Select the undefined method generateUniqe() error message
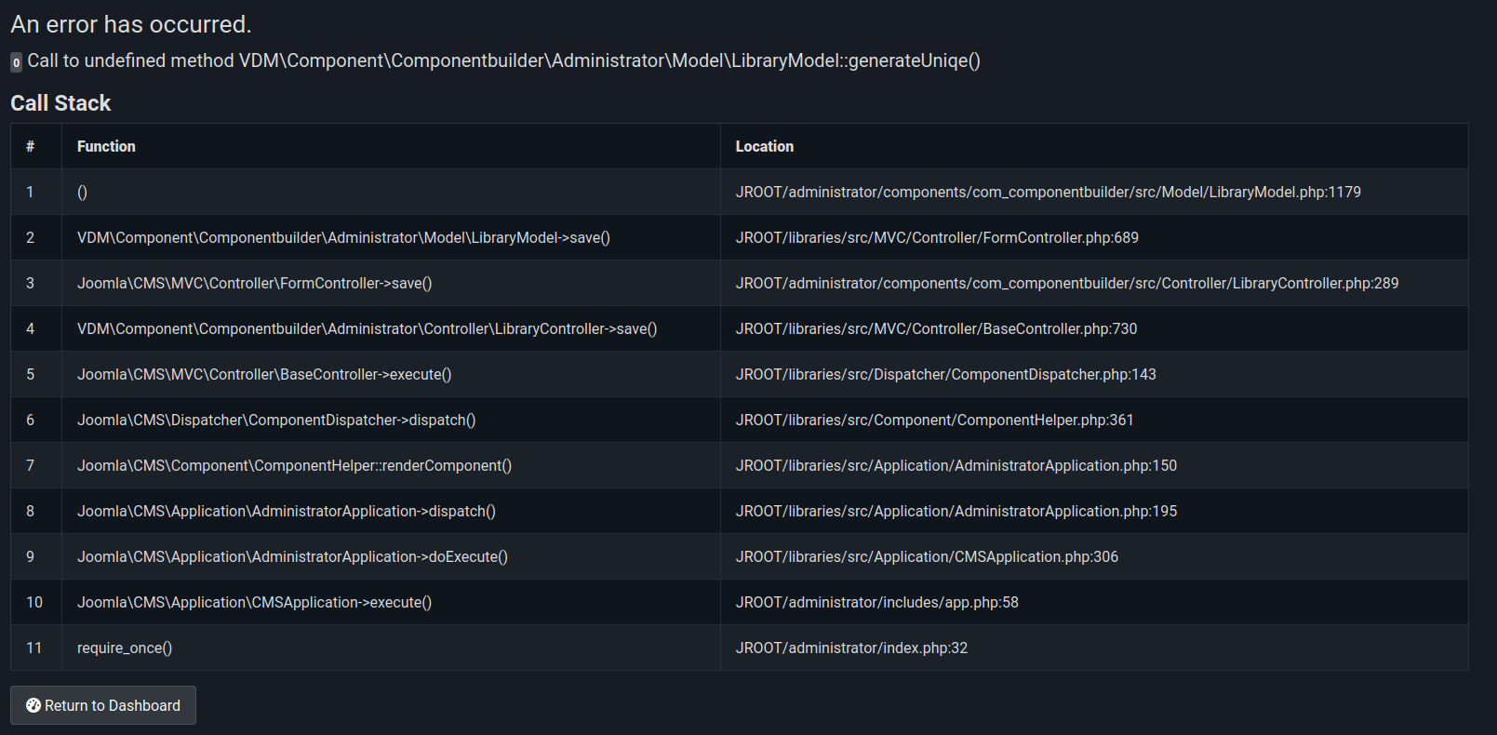 pyautogui.click(x=503, y=60)
